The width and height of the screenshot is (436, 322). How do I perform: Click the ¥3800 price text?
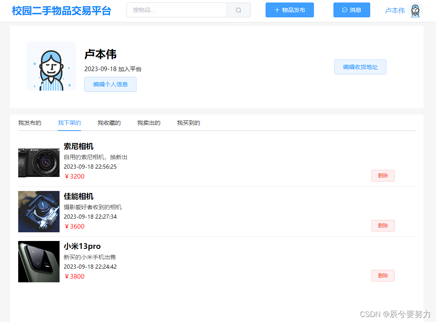pos(74,277)
